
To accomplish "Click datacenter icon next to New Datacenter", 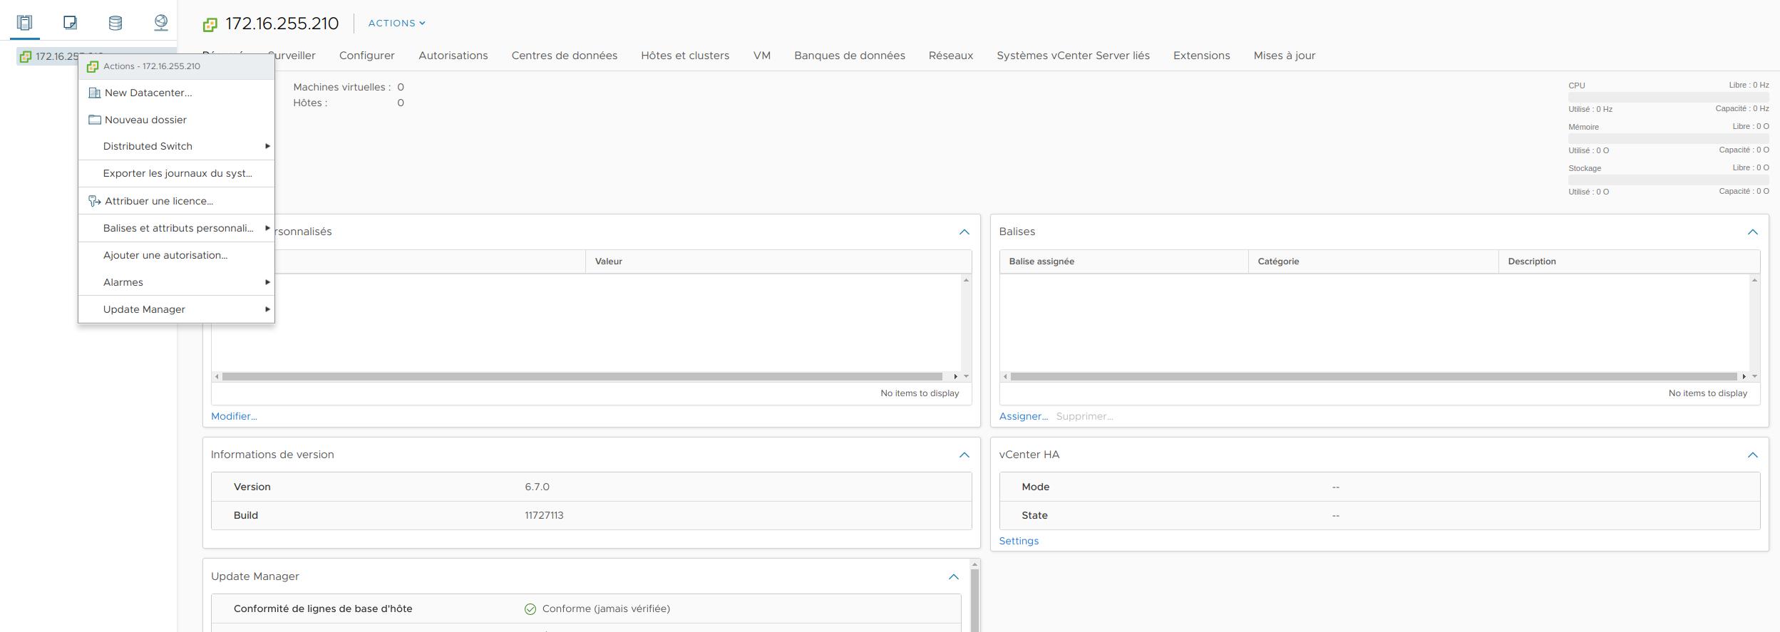I will tap(94, 93).
